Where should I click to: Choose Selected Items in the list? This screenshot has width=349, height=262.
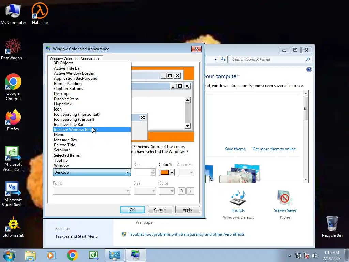tap(92, 155)
